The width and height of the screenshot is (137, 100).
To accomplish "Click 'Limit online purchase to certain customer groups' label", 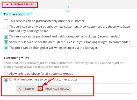I will (x=44, y=80).
